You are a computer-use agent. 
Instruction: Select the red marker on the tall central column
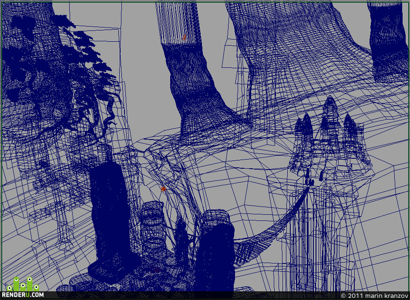185,37
